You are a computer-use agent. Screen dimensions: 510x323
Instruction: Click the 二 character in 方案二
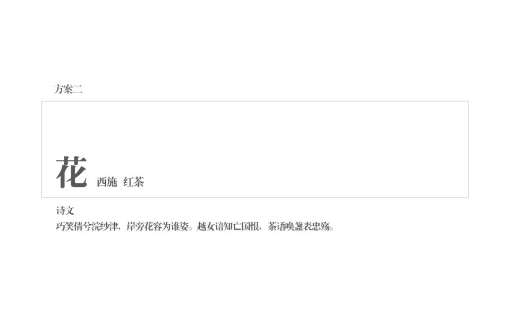pos(78,89)
